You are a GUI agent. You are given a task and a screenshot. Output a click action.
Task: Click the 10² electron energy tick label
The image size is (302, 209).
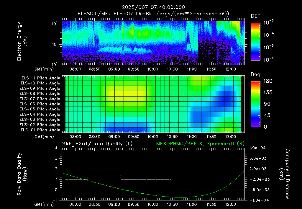point(55,24)
